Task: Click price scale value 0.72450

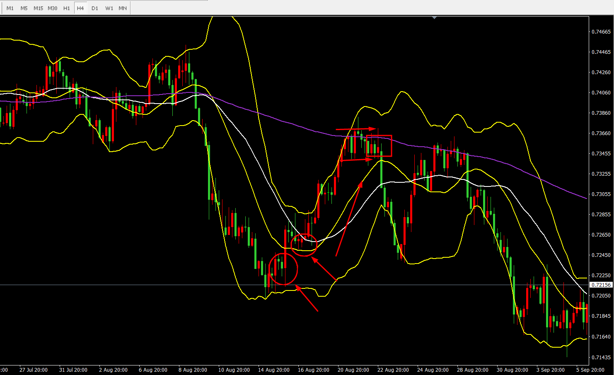Action: click(601, 255)
